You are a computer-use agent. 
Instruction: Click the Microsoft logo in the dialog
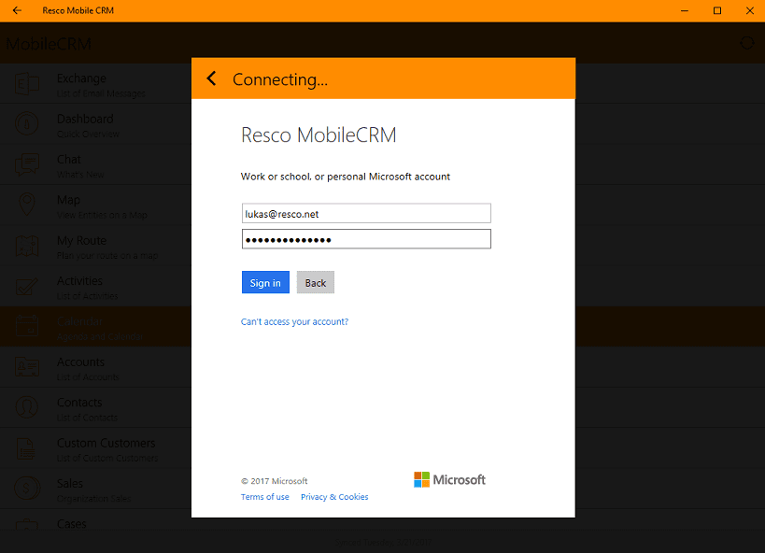(449, 480)
